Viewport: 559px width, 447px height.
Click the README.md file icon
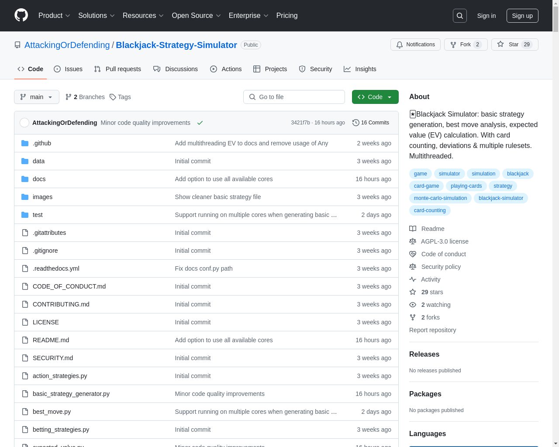click(x=25, y=340)
